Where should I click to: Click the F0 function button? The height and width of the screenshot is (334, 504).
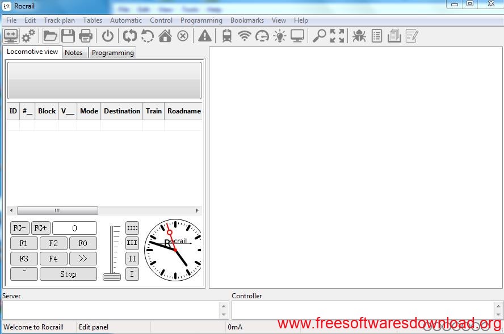point(83,243)
